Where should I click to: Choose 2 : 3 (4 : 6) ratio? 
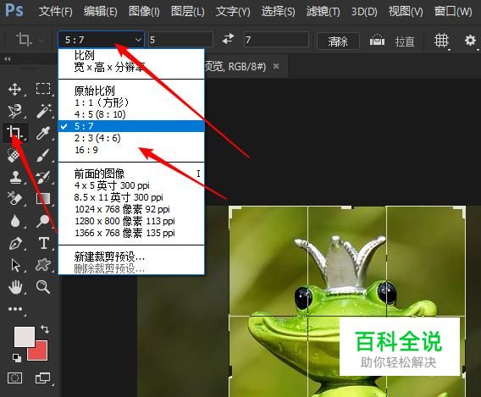(x=131, y=138)
